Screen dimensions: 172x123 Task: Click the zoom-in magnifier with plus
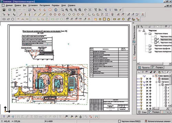click(67, 10)
